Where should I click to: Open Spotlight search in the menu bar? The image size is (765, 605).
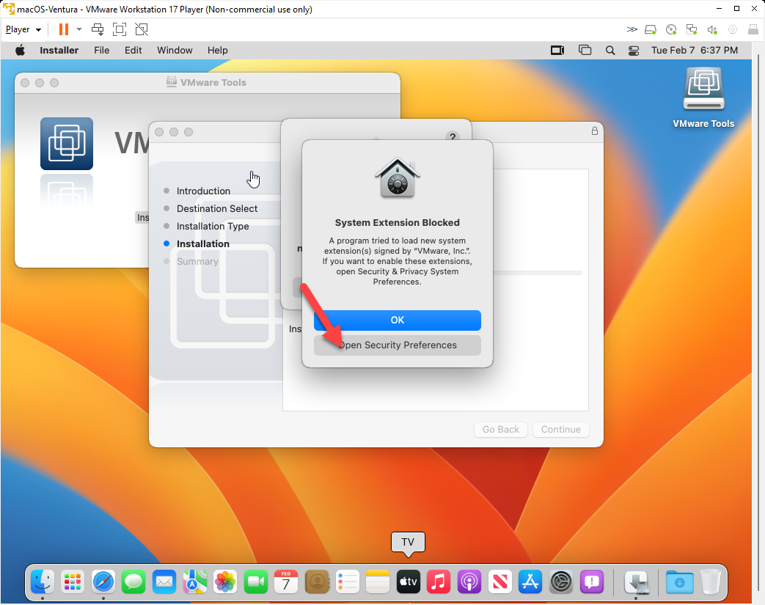[610, 51]
